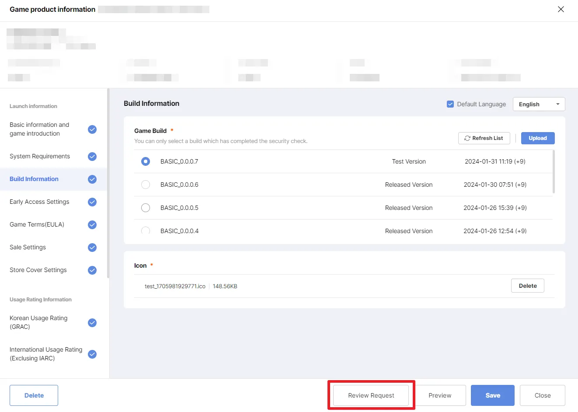Select the BASIC_0.0.0.5 build radio button
The height and width of the screenshot is (412, 578).
tap(146, 208)
